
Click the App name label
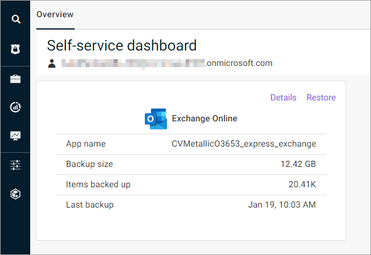pos(86,144)
